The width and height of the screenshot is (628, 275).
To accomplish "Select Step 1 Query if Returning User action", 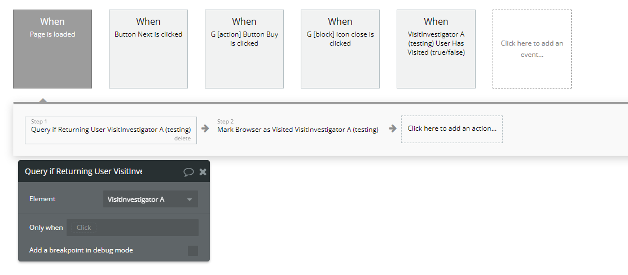I will tap(111, 130).
